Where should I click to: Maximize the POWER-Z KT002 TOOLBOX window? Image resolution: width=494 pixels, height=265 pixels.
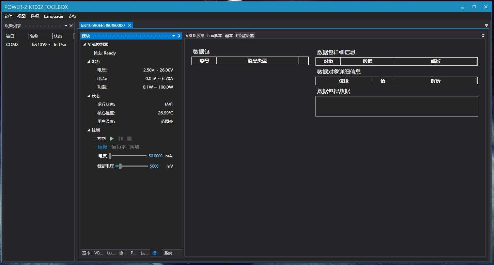coord(474,7)
